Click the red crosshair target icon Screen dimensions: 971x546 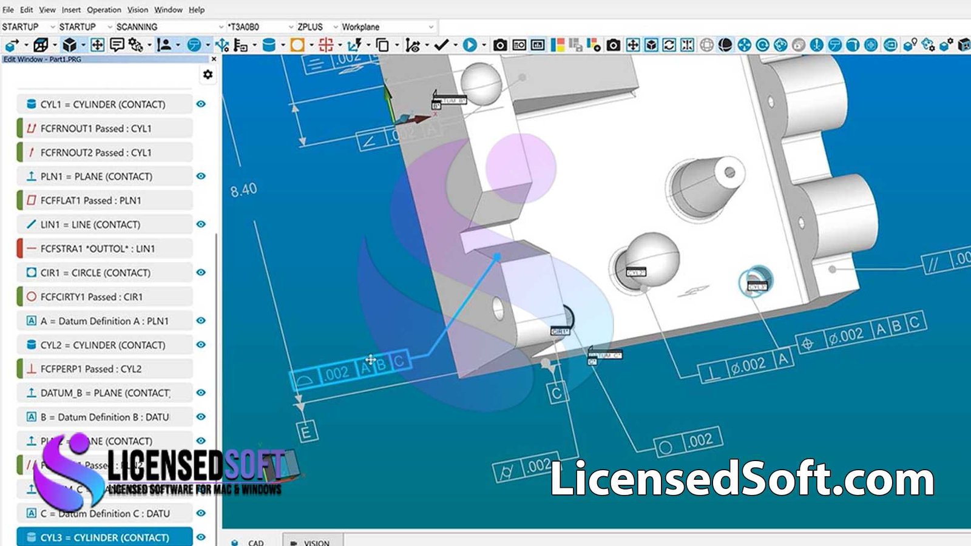[x=326, y=45]
